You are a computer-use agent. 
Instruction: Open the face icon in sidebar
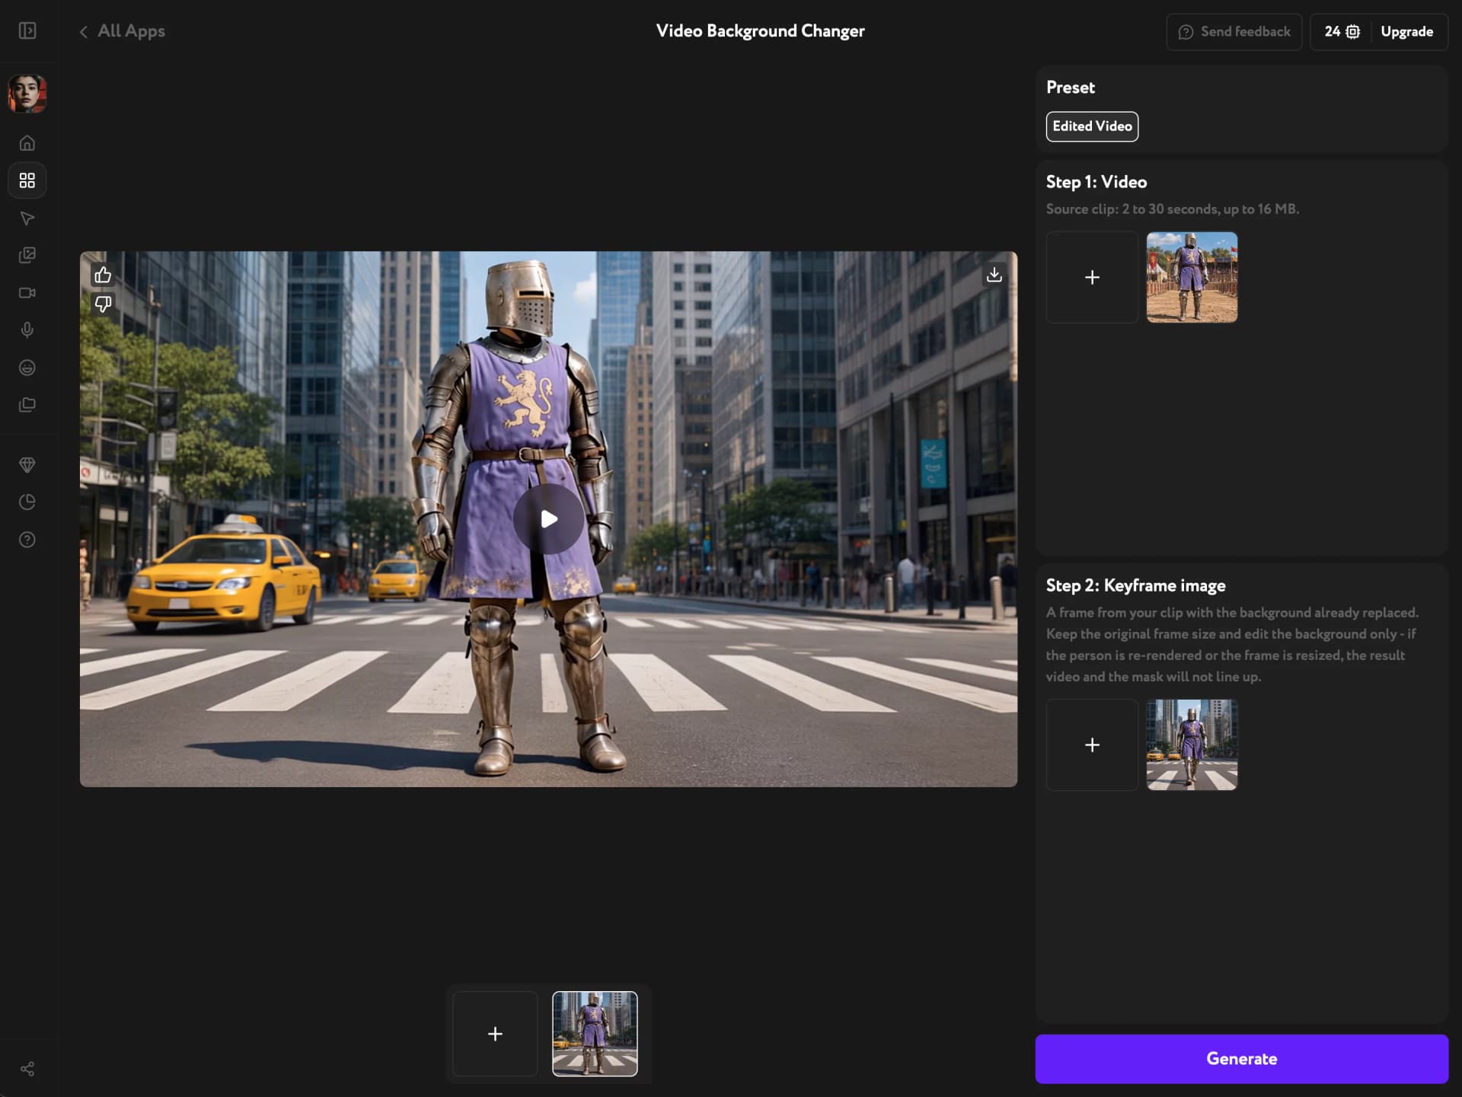(x=27, y=368)
